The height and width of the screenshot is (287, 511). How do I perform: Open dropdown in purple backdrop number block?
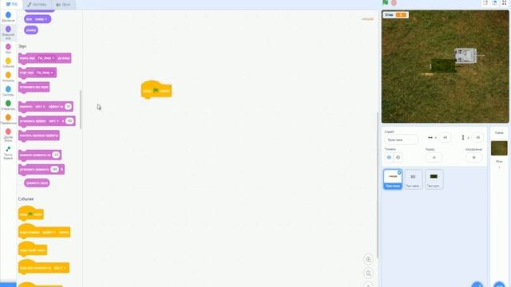coord(41,19)
